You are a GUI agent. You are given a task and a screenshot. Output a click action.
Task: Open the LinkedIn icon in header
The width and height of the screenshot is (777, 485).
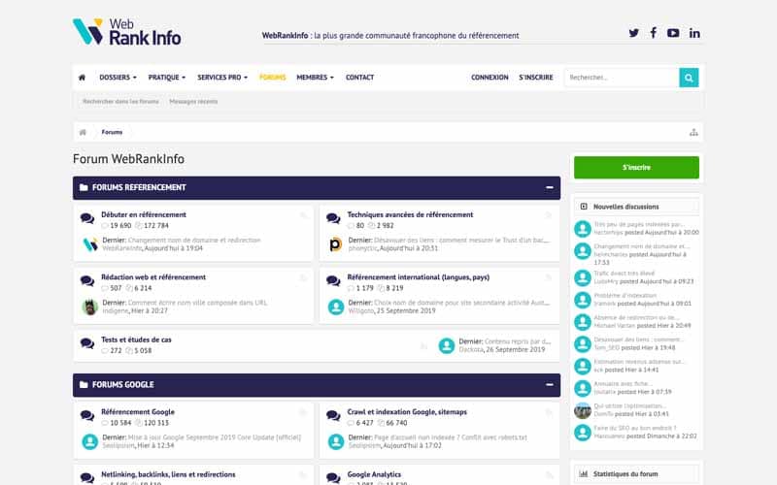(x=694, y=33)
